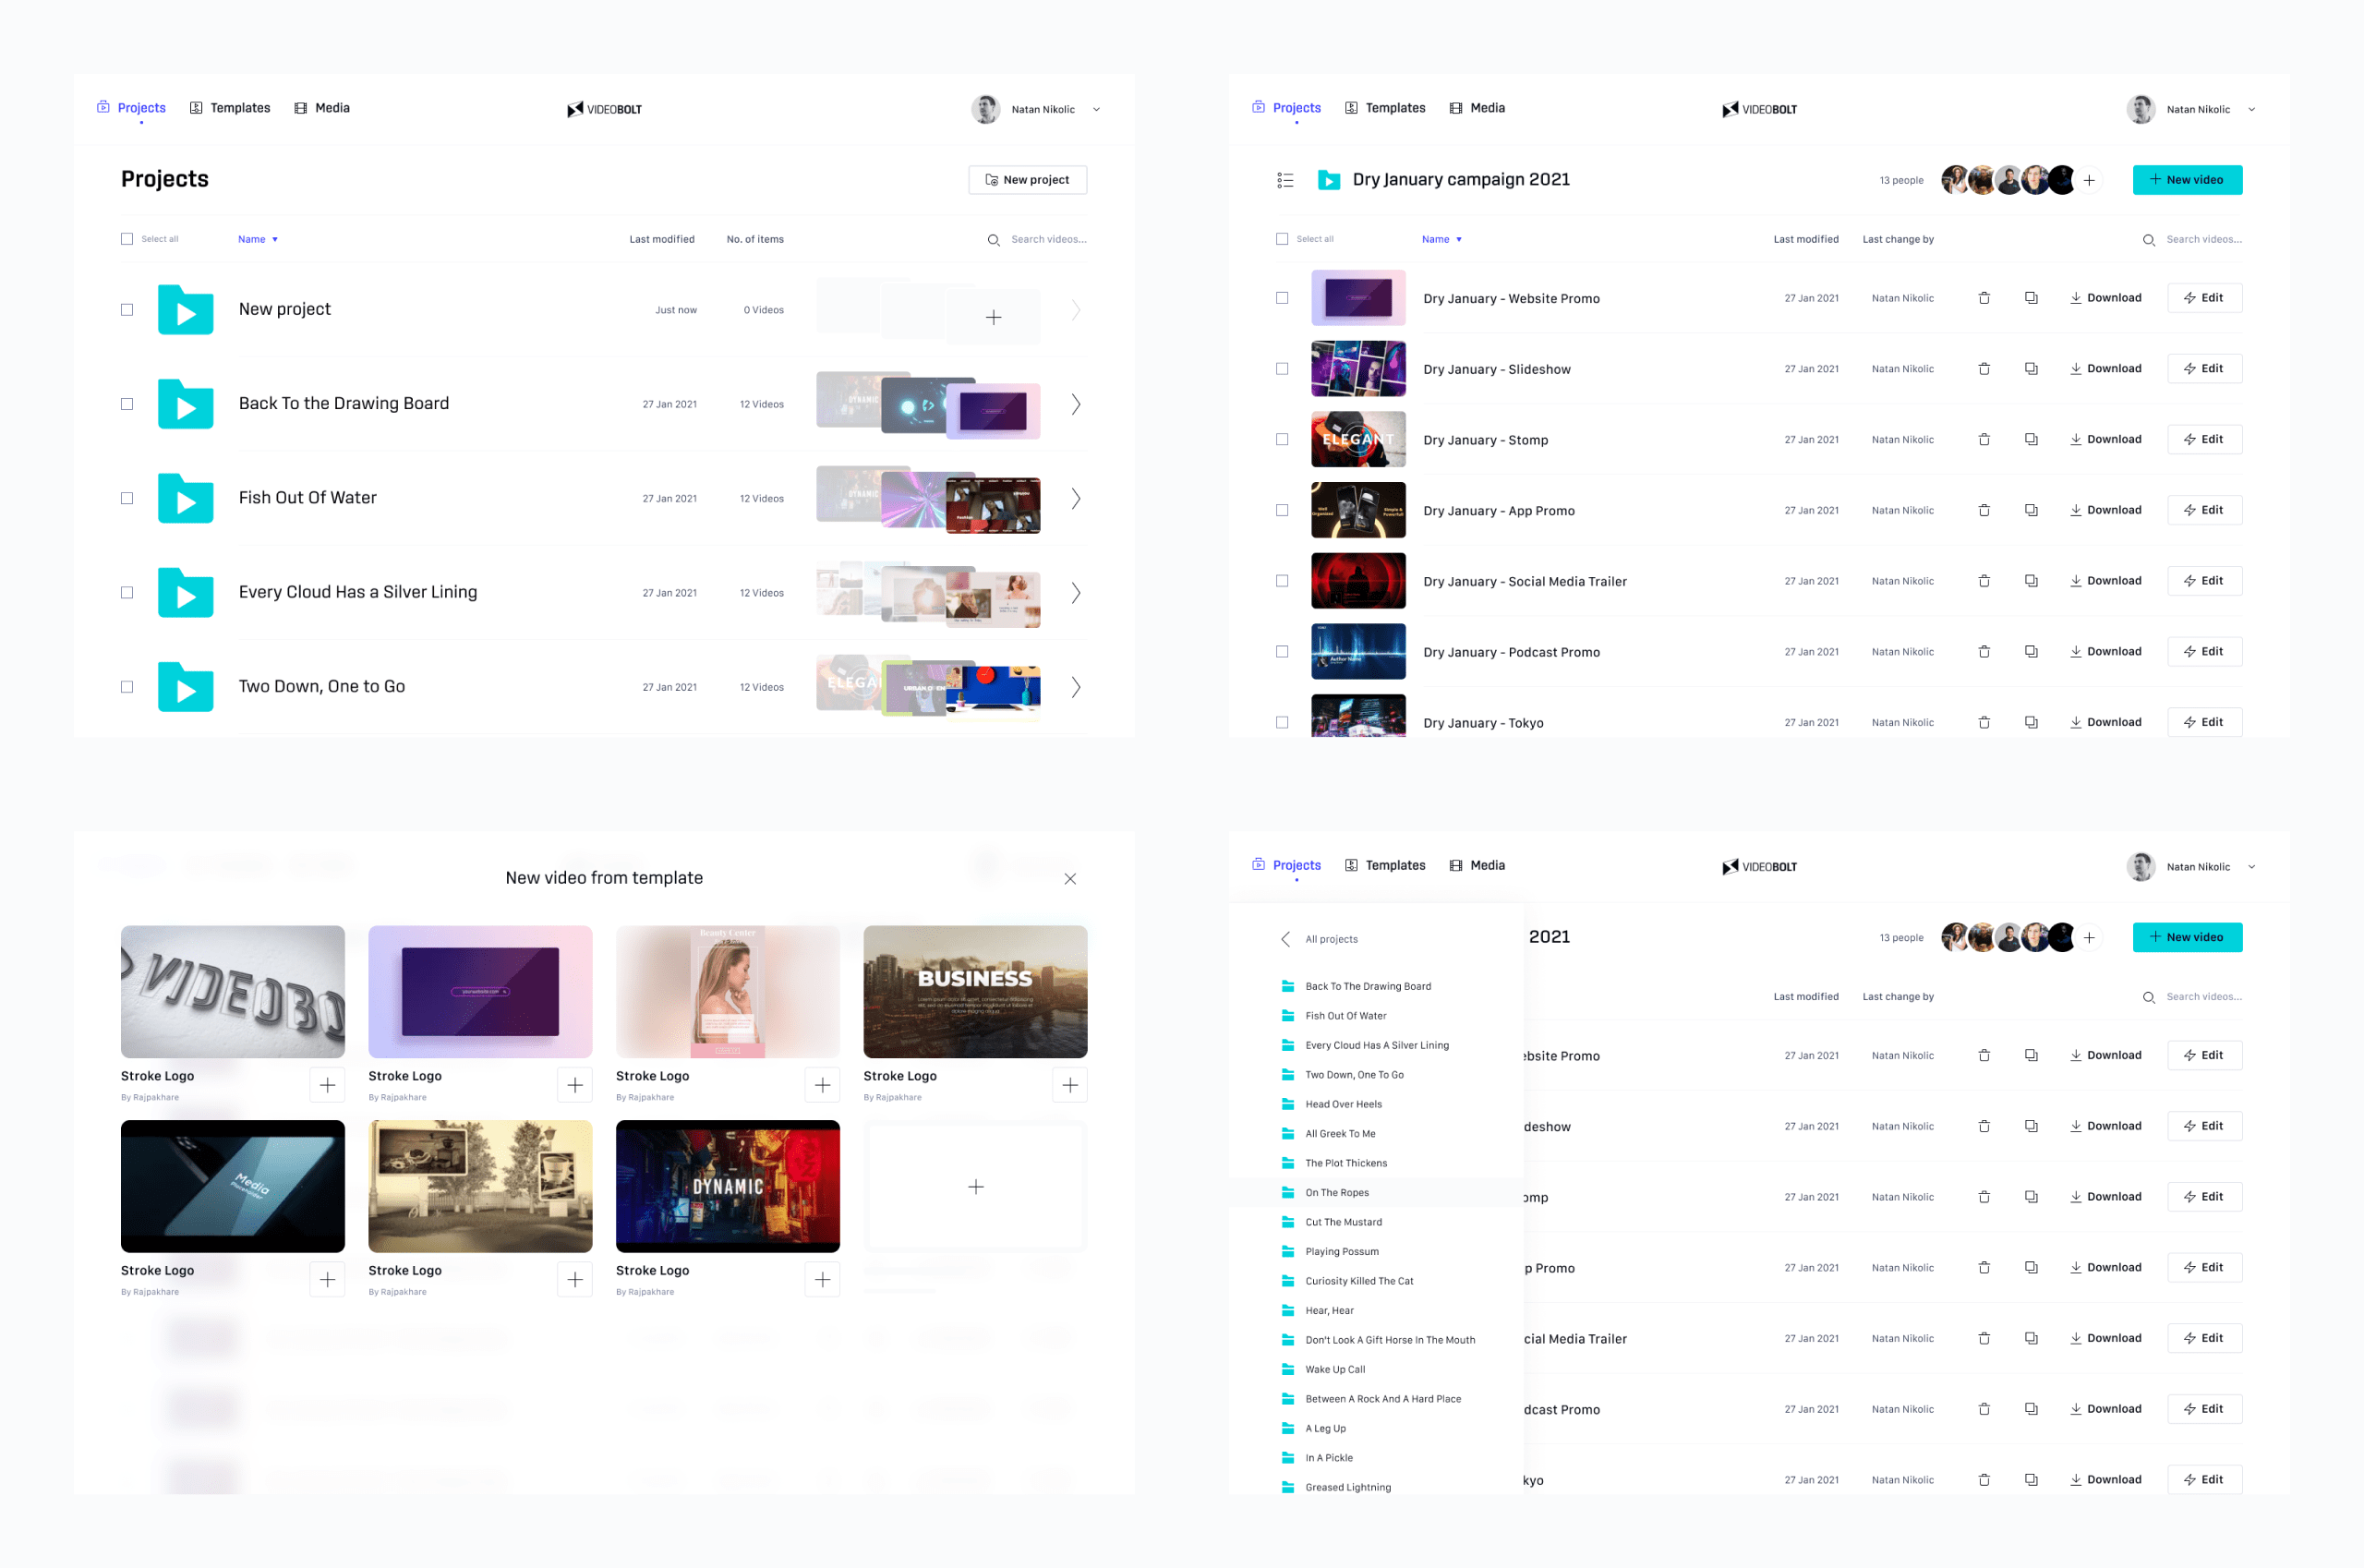Add person with plus next to avatars
The width and height of the screenshot is (2364, 1568).
2089,180
